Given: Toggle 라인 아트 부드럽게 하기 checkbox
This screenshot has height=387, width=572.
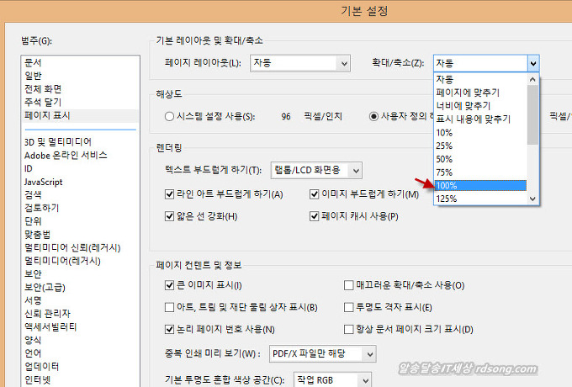Looking at the screenshot, I should pyautogui.click(x=171, y=195).
